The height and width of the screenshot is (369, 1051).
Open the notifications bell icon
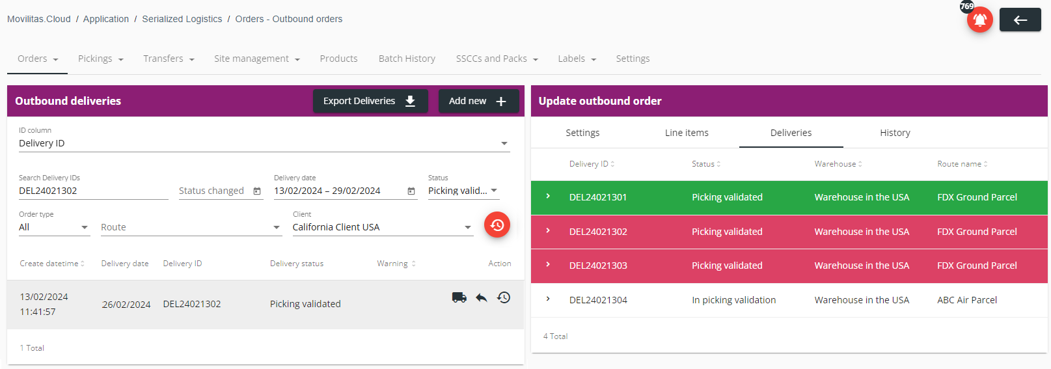979,20
